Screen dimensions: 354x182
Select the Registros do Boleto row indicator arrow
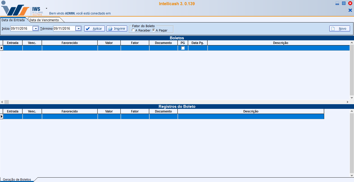pyautogui.click(x=2, y=116)
